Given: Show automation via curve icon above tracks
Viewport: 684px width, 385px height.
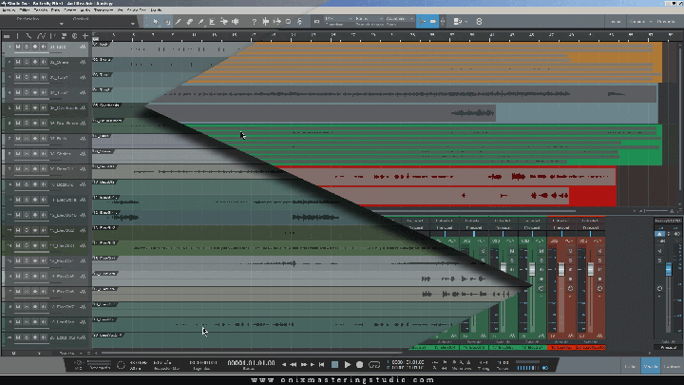Looking at the screenshot, I should pyautogui.click(x=42, y=36).
